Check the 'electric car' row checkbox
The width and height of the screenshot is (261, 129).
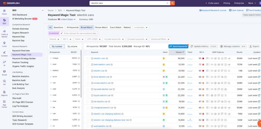coord(88,71)
